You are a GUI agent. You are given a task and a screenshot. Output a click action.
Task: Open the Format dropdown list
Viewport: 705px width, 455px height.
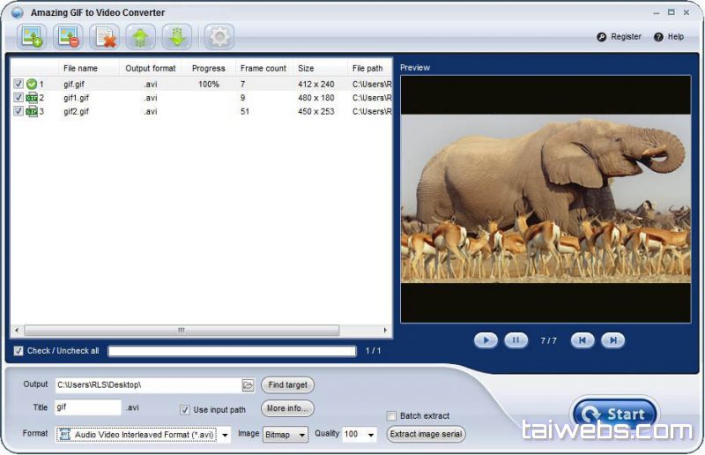click(225, 435)
